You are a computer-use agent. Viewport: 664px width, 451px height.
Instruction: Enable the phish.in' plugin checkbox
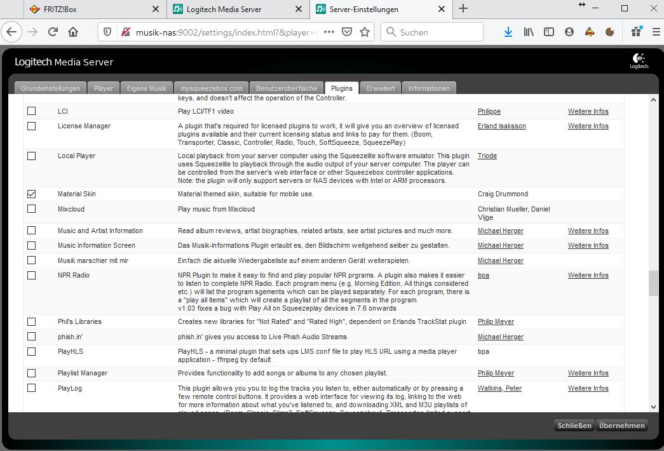[x=31, y=337]
